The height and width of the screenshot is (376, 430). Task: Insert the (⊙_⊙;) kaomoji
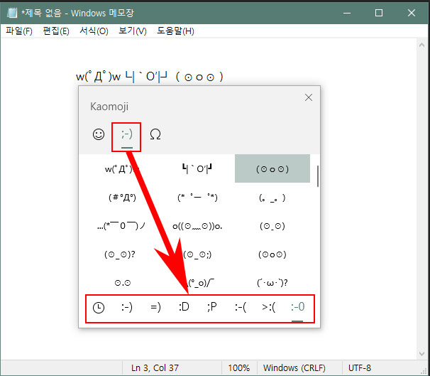(197, 254)
